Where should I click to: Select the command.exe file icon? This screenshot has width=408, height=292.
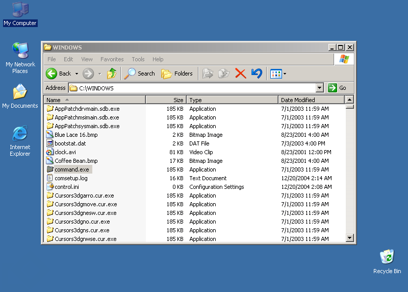pos(49,169)
